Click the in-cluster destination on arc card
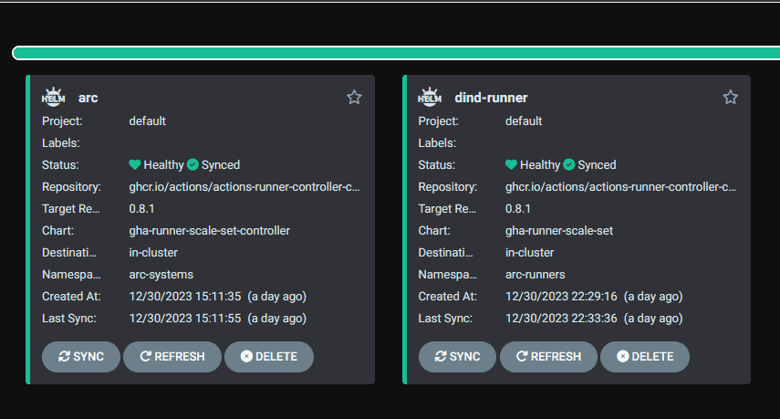Screen dimensions: 780x419 [x=153, y=253]
